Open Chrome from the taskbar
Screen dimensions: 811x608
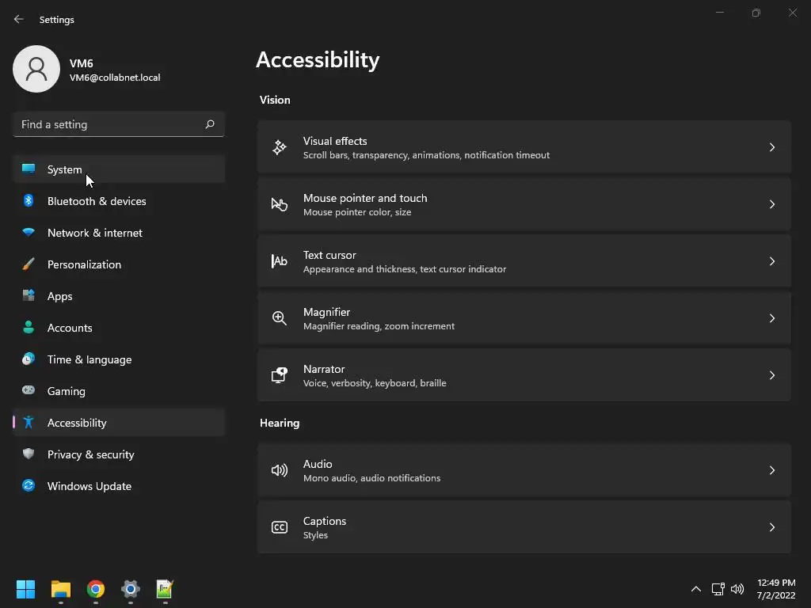[96, 589]
